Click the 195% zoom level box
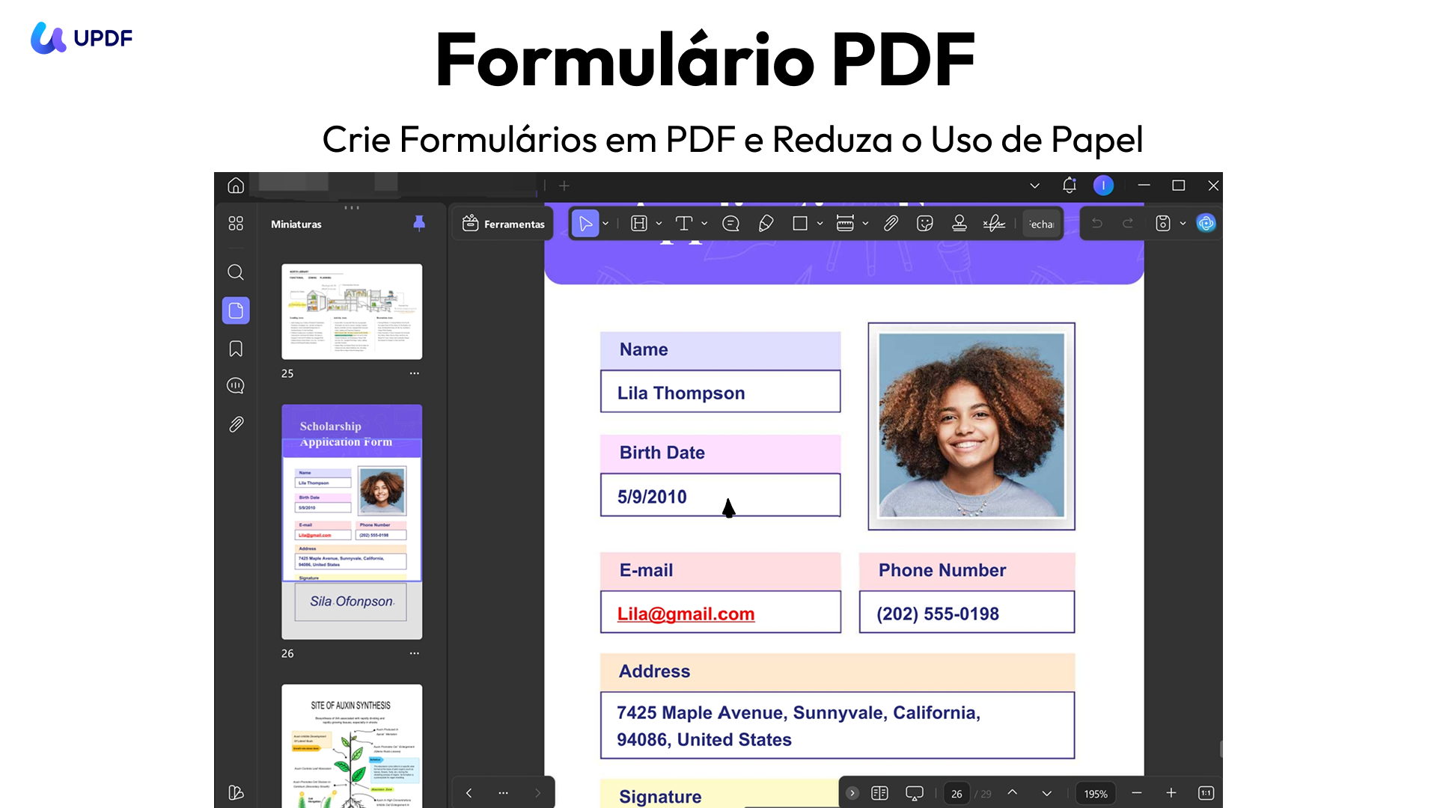This screenshot has height=808, width=1437. tap(1096, 794)
